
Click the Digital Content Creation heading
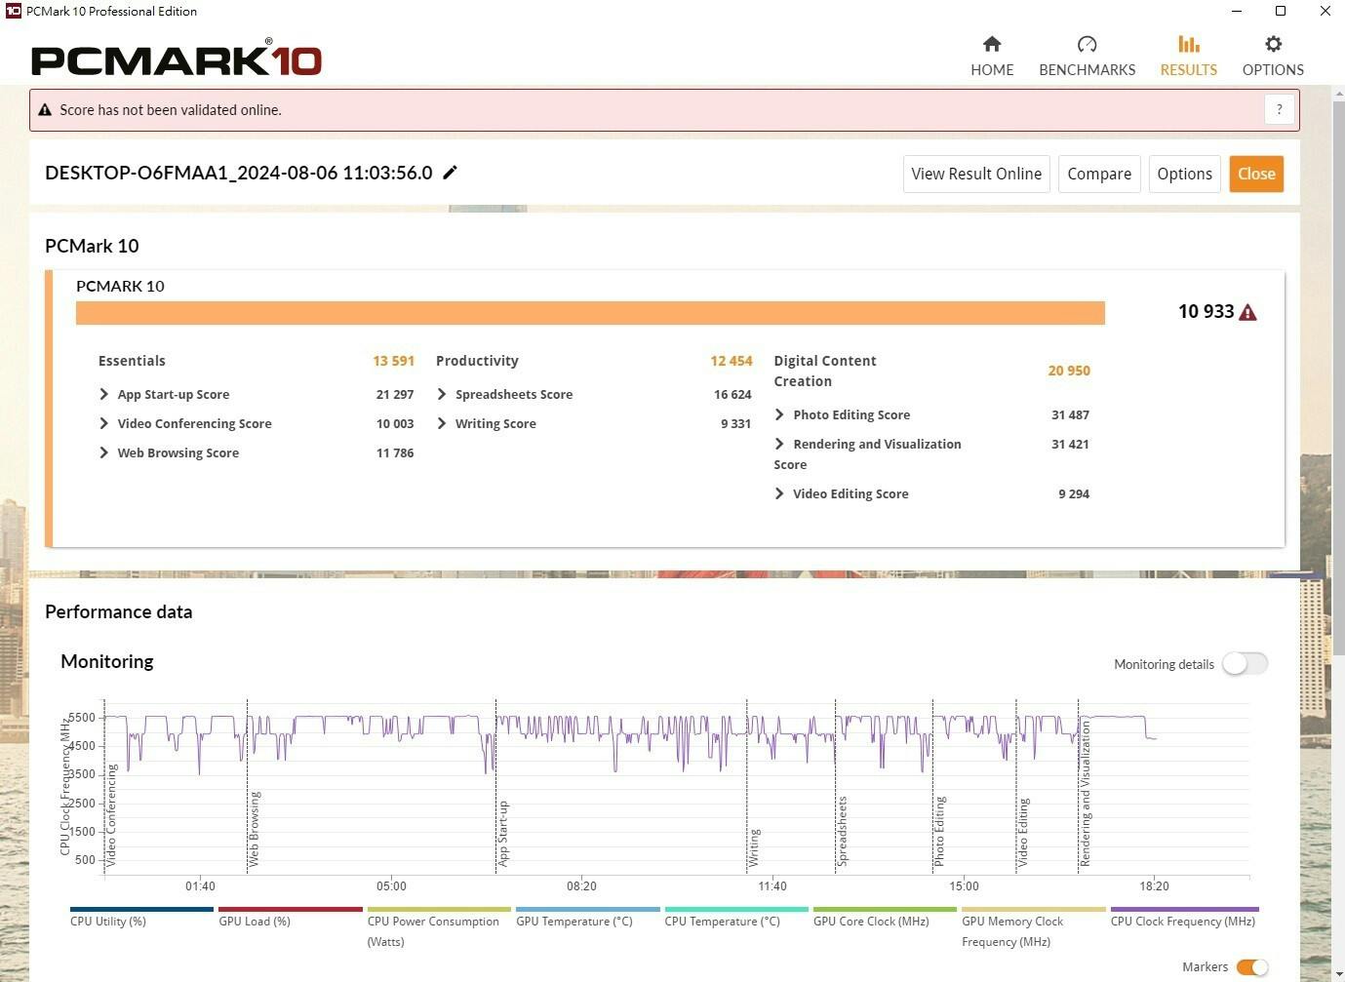[x=825, y=371]
